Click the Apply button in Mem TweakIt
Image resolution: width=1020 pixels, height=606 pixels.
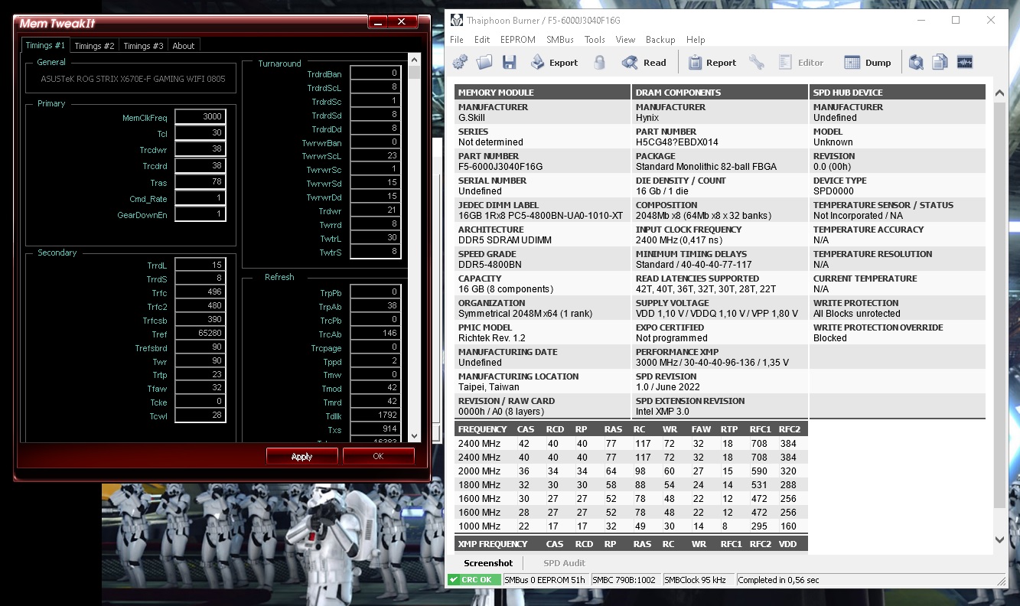point(301,456)
